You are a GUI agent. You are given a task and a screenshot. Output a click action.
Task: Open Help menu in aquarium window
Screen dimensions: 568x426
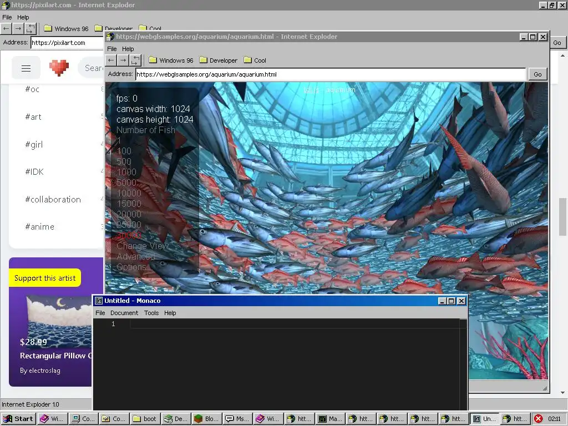click(x=128, y=49)
